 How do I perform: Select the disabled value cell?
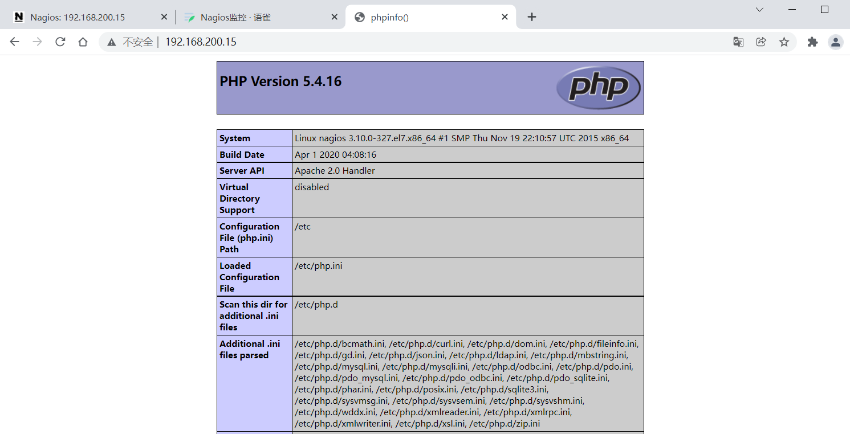[x=312, y=187]
